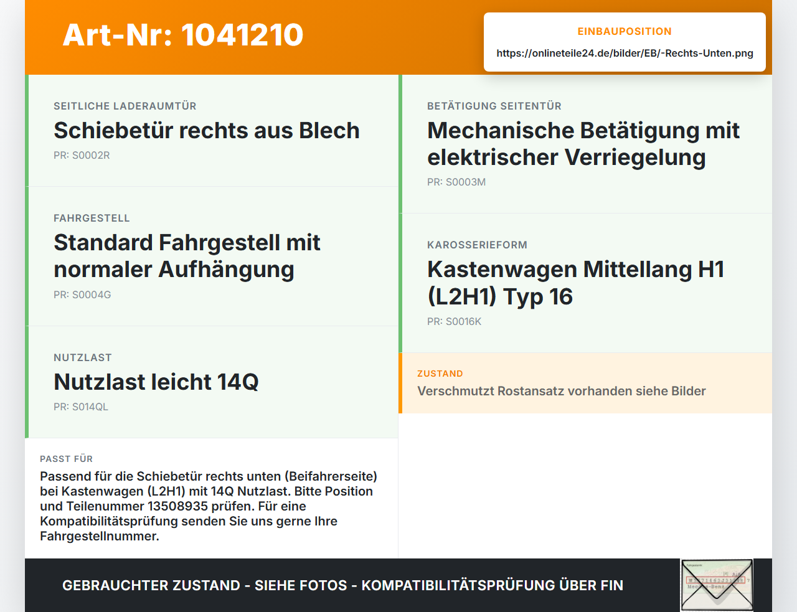Image resolution: width=797 pixels, height=612 pixels.
Task: Click the PR: S014QL code
Action: (x=81, y=407)
